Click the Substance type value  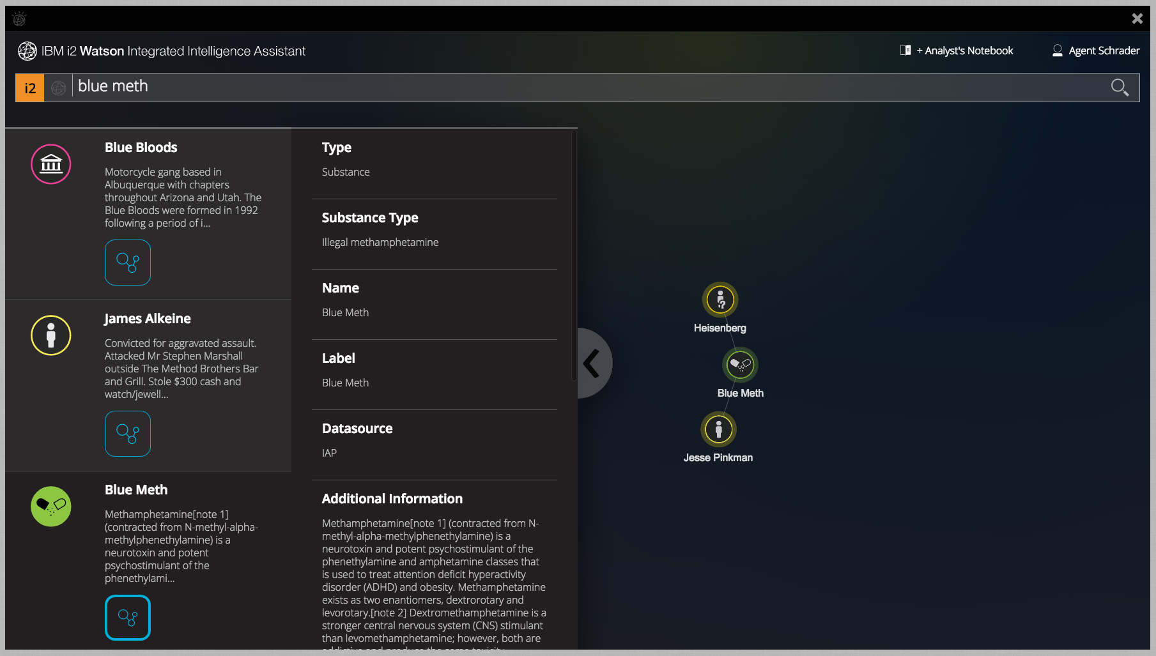coord(346,172)
